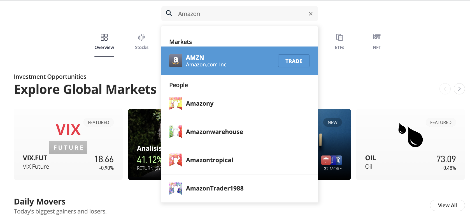Click the ETFs document icon
This screenshot has width=470, height=223.
coord(339,37)
